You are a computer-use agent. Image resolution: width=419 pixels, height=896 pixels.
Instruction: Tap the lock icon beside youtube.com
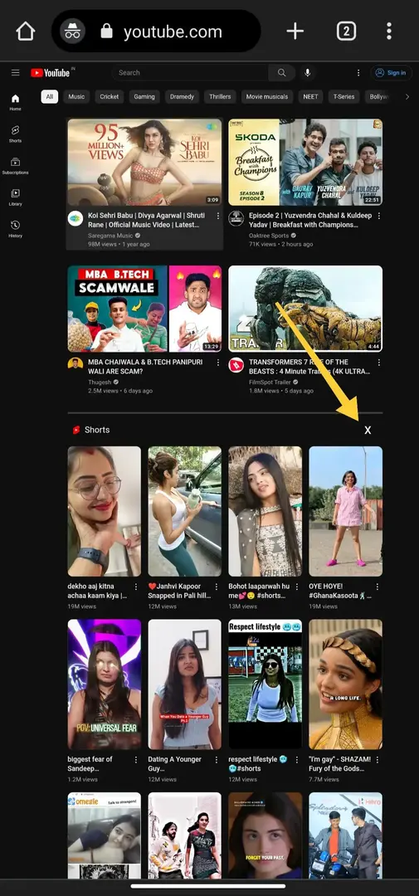click(106, 32)
